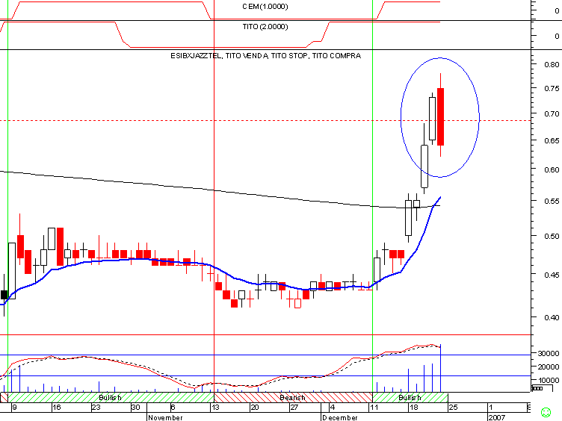Click date 25 on the time axis
This screenshot has width=562, height=421.
tap(454, 407)
